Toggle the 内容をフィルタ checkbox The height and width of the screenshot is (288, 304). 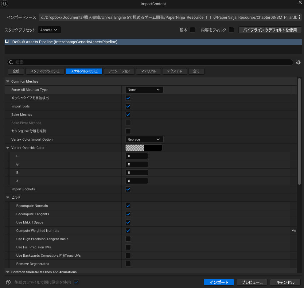tap(231, 30)
